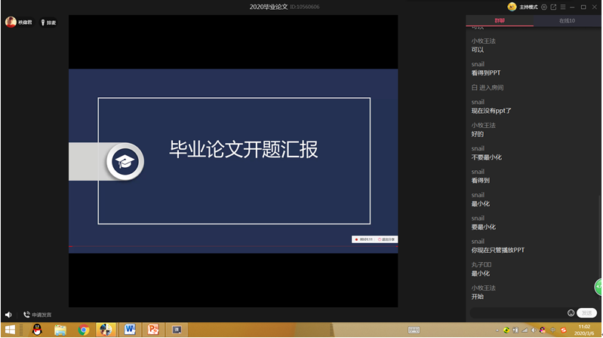603x338 pixels.
Task: Click the green floating button at right edge
Action: tap(598, 287)
